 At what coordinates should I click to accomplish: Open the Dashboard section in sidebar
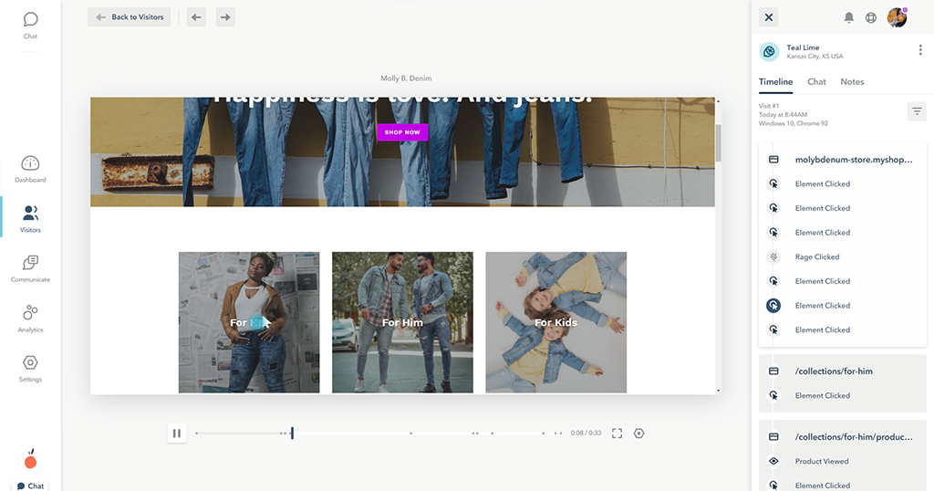pos(30,169)
